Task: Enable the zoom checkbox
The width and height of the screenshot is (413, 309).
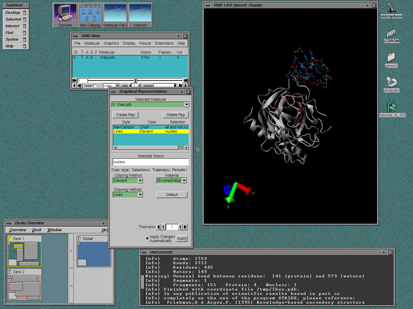Action: point(94,86)
